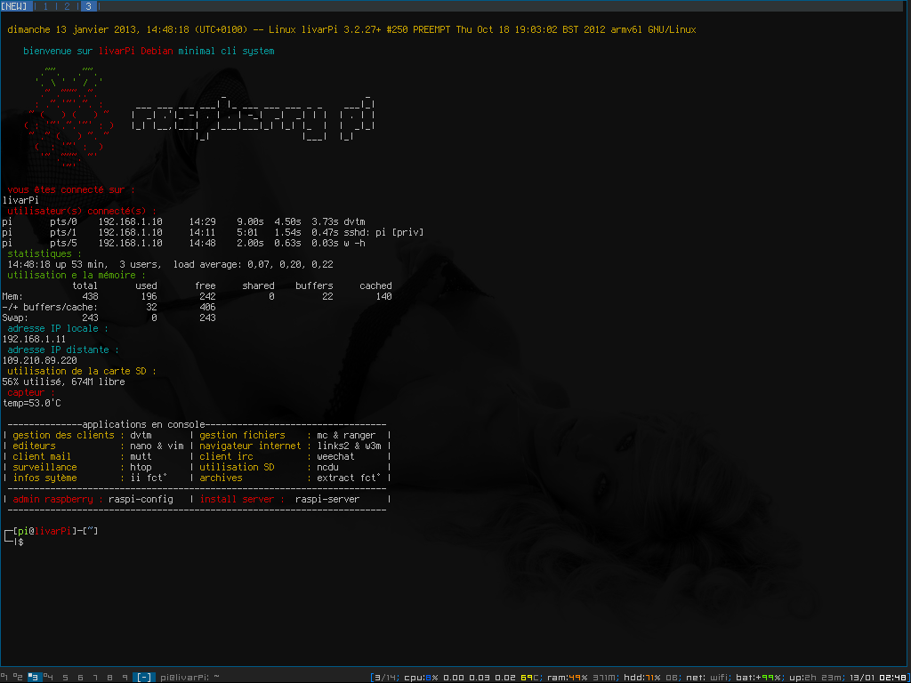Click 'surveillance' htop entry
The height and width of the screenshot is (683, 911).
coord(82,467)
